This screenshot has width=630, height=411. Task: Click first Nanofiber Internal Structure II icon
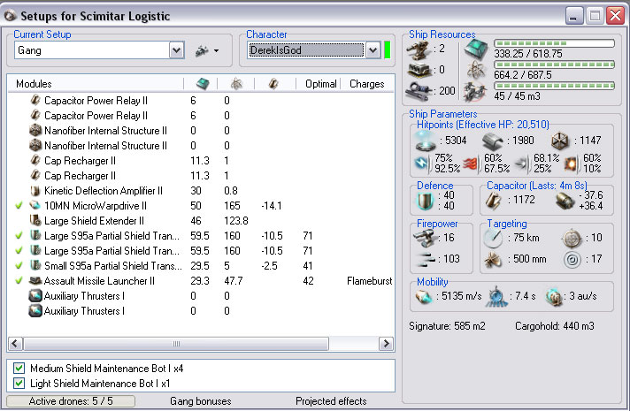pyautogui.click(x=35, y=131)
